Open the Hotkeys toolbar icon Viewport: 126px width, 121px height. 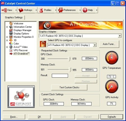(21, 10)
